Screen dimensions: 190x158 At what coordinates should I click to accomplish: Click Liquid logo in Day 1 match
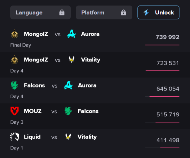pos(14,137)
